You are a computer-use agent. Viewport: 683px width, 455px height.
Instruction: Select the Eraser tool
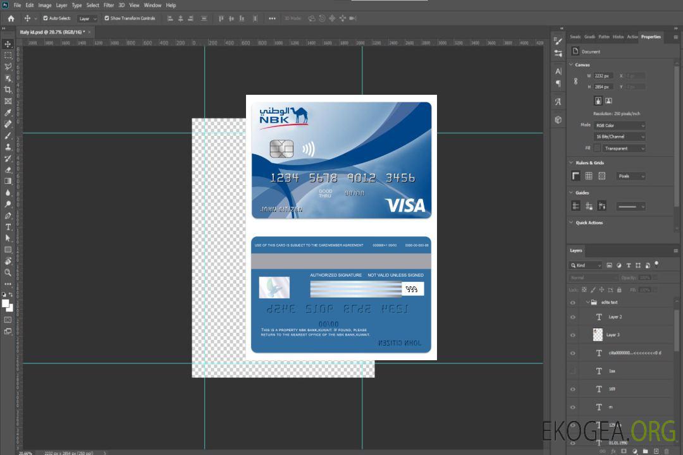pyautogui.click(x=8, y=169)
